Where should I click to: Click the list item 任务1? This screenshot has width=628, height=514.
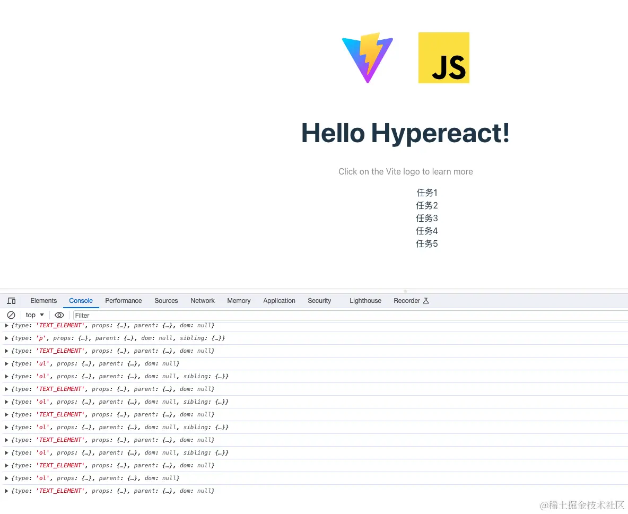pos(427,193)
